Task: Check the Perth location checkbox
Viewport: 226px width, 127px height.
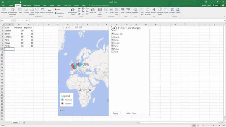Action: (x=112, y=52)
